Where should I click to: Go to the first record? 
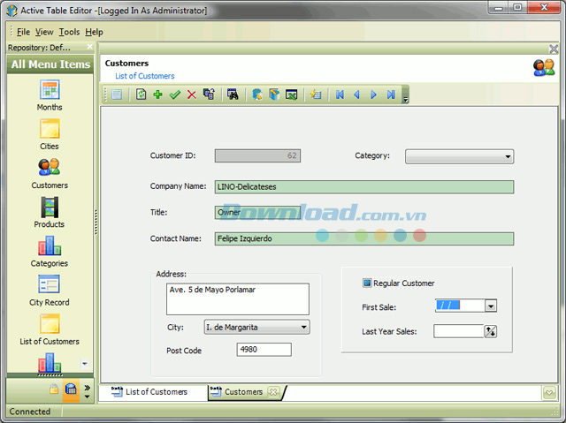(x=340, y=94)
